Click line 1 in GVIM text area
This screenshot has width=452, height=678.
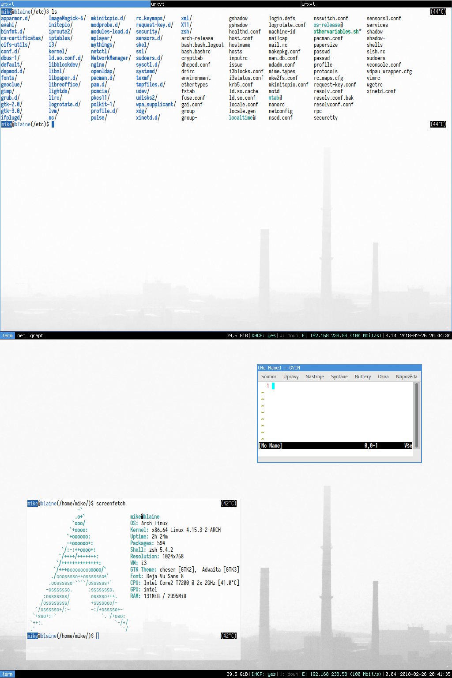point(309,386)
